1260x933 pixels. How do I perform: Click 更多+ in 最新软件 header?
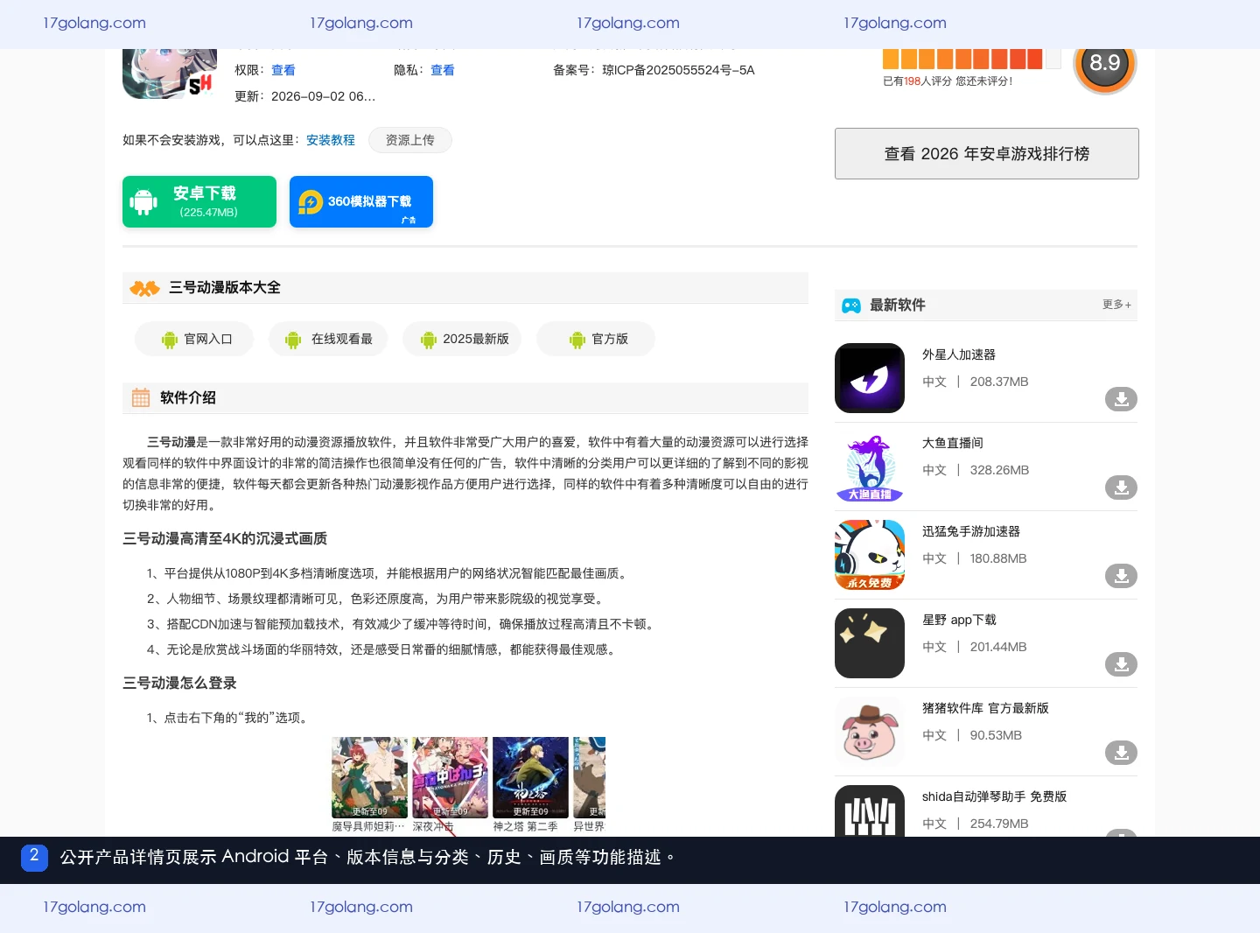1117,305
